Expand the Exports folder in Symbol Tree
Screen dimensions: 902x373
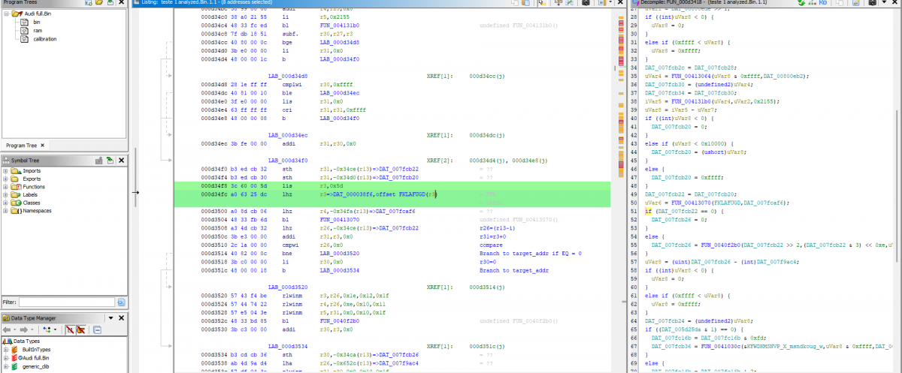click(6, 179)
